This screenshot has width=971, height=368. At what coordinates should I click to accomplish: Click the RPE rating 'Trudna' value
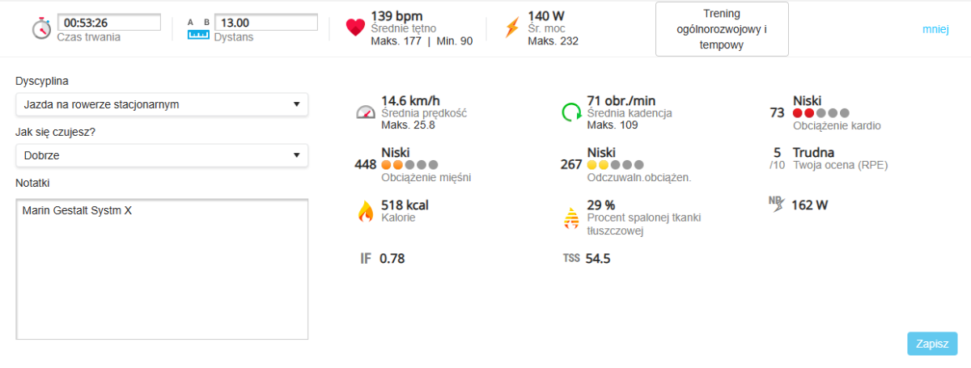[x=813, y=153]
